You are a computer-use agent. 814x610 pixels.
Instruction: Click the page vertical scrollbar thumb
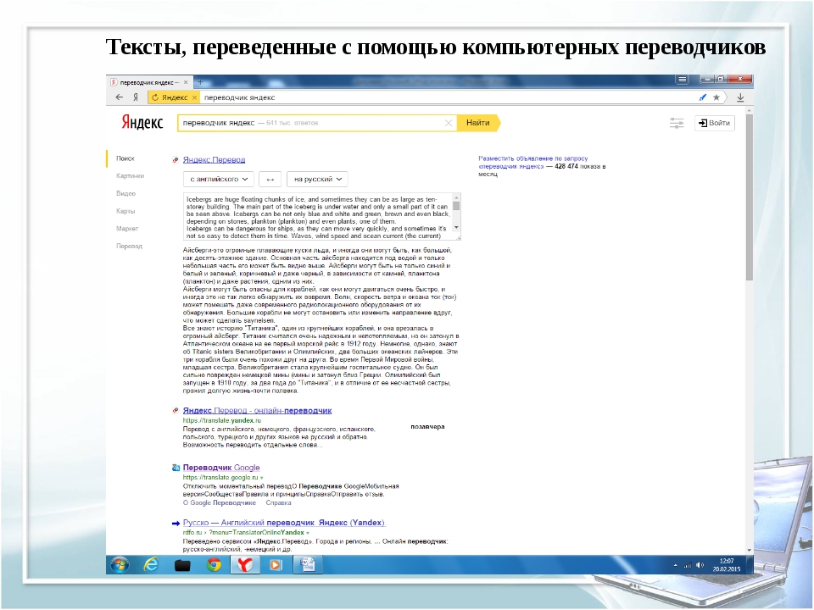click(x=749, y=197)
